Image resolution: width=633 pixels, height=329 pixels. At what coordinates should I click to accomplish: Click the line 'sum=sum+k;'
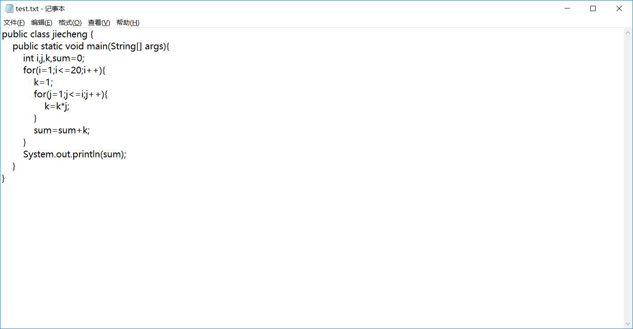tap(62, 130)
